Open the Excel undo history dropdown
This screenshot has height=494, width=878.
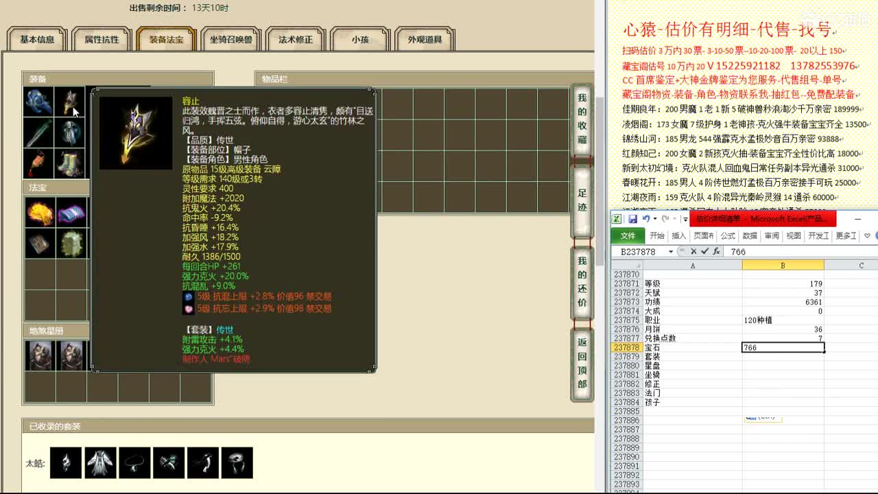(x=655, y=219)
